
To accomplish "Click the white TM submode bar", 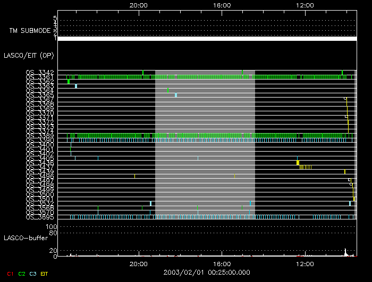I will click(x=207, y=39).
